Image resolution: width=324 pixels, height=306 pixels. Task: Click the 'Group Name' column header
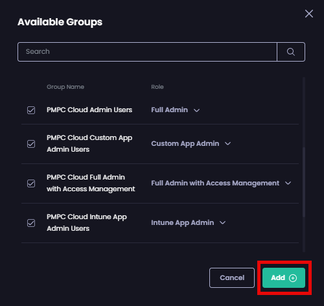65,87
